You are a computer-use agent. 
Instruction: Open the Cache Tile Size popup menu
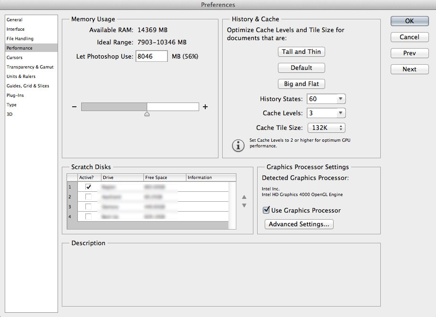[x=327, y=128]
